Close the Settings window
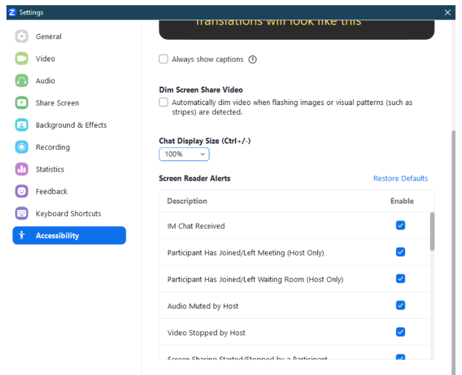 tap(448, 12)
